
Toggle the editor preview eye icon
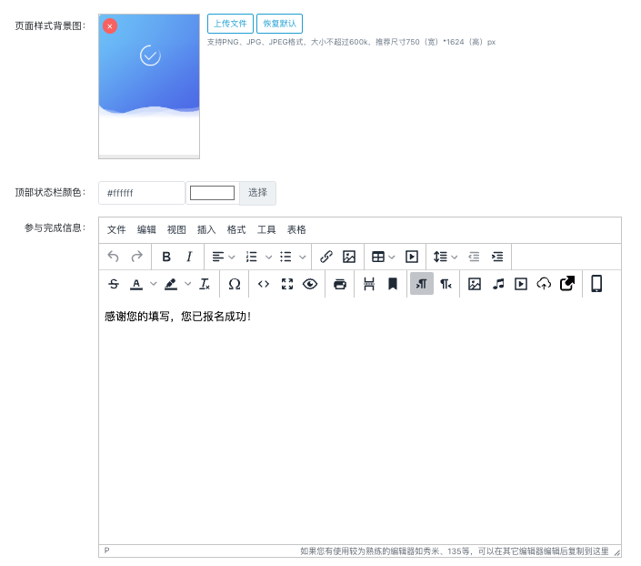(310, 284)
